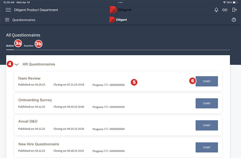Collapse the HR Questionnaires section chevron
This screenshot has width=241, height=158.
coord(17,64)
